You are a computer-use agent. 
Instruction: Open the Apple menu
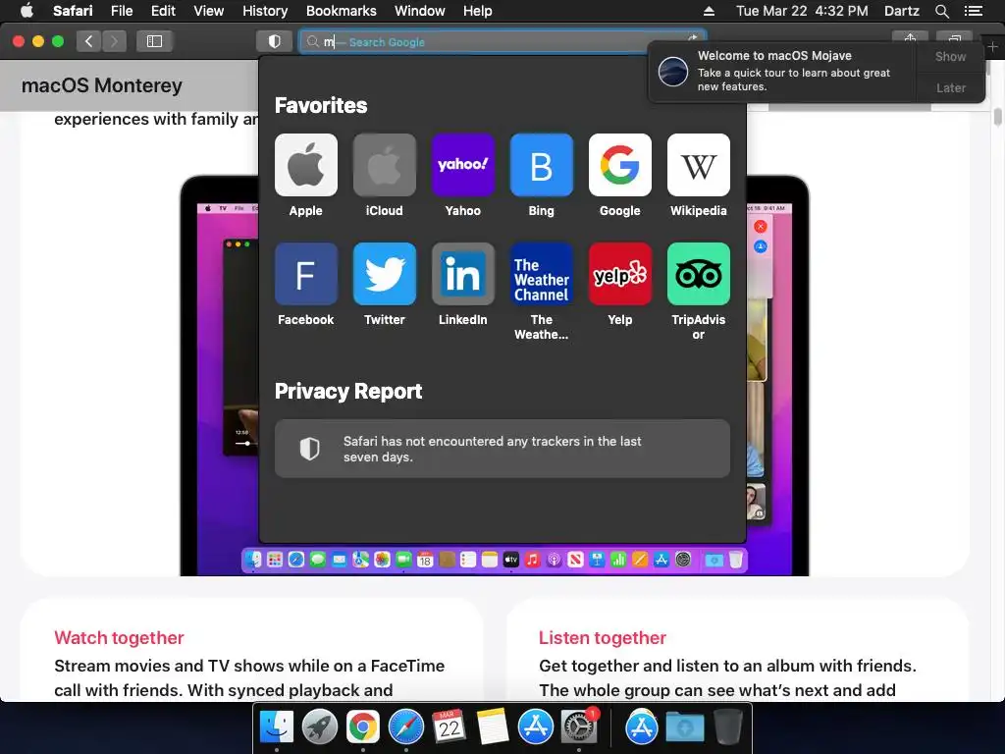pos(26,11)
